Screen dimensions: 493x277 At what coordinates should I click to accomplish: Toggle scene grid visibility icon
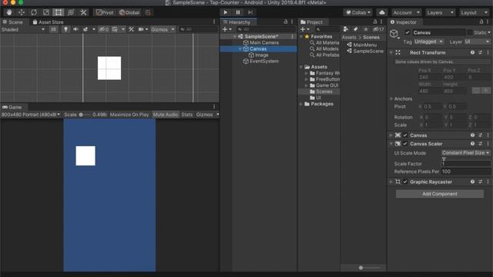click(115, 29)
